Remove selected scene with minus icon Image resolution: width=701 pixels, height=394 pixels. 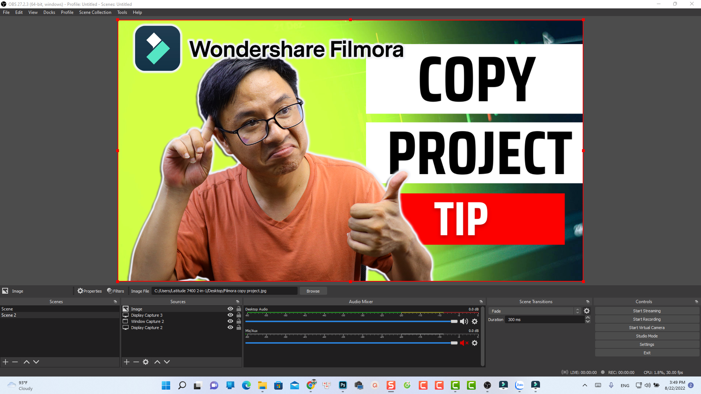pyautogui.click(x=15, y=362)
